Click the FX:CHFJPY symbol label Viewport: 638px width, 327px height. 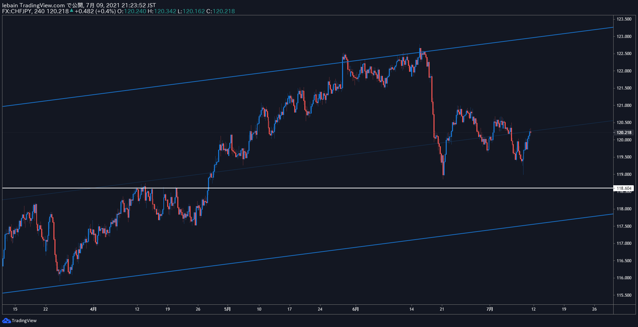click(x=17, y=11)
